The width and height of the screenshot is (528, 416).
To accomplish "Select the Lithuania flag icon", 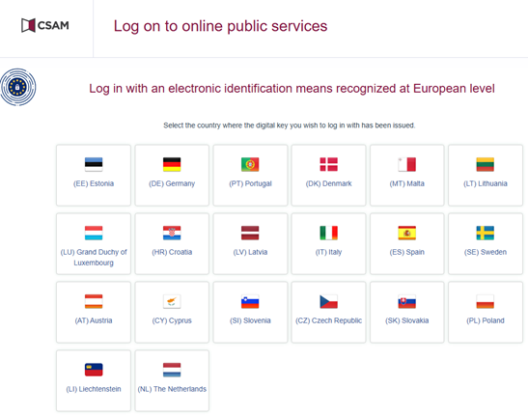I will click(x=486, y=164).
